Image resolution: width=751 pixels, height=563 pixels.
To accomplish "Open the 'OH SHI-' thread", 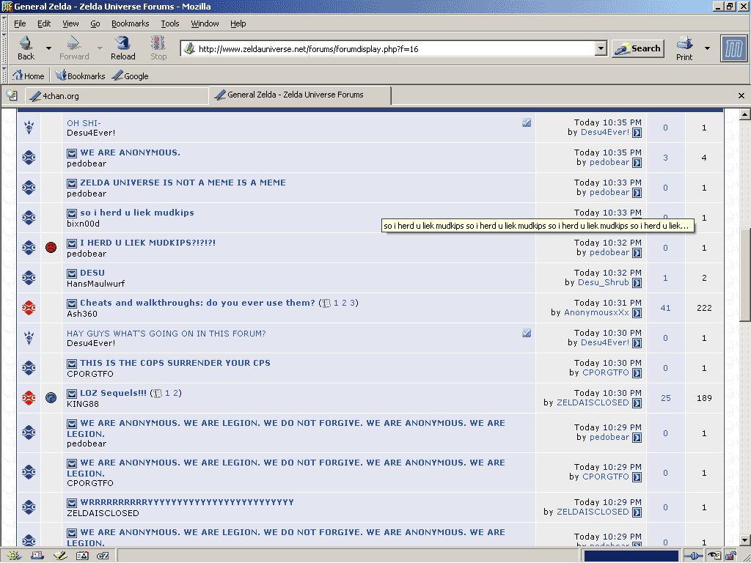I will coord(84,123).
